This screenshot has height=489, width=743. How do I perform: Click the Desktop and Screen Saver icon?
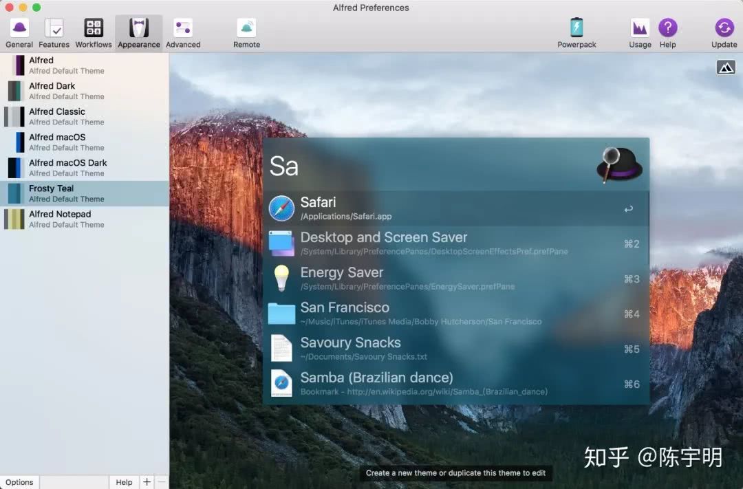pyautogui.click(x=281, y=243)
